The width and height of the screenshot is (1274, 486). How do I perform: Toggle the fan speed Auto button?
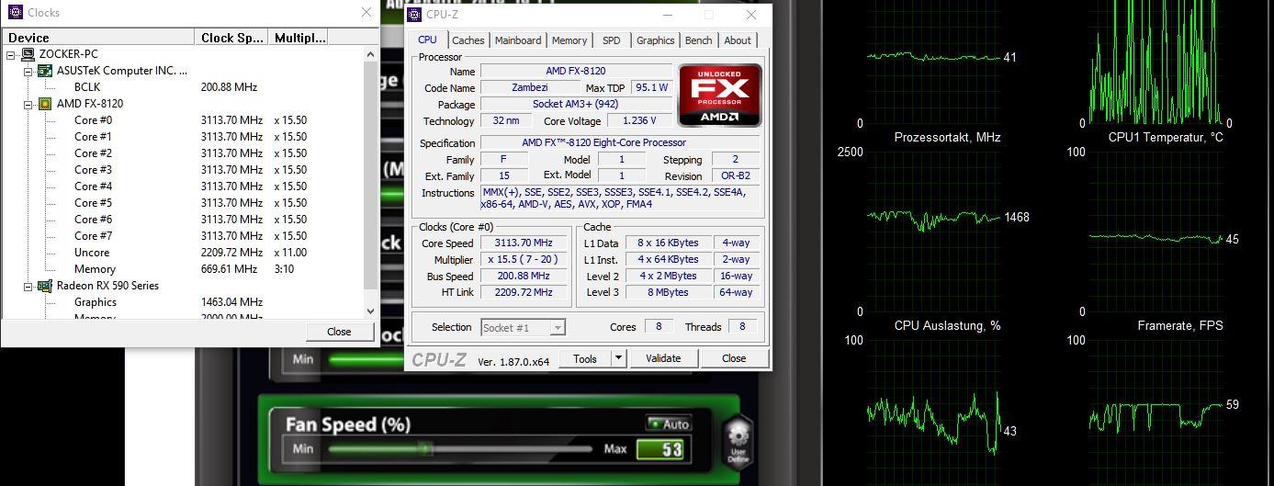point(669,424)
